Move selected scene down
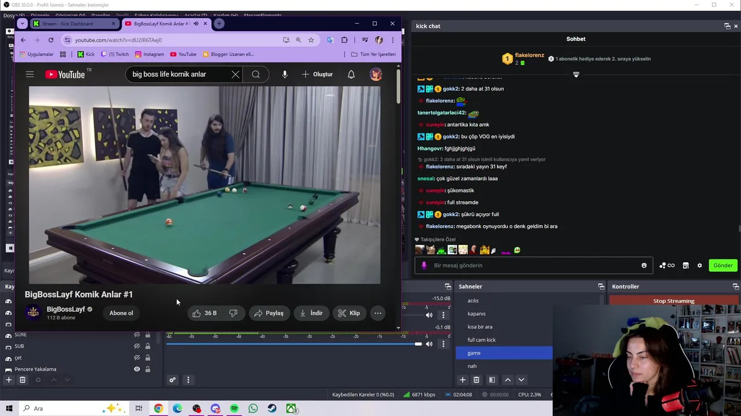This screenshot has width=741, height=416. point(521,380)
